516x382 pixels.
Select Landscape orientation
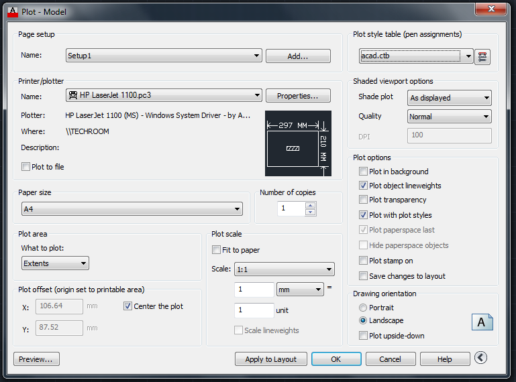[362, 320]
